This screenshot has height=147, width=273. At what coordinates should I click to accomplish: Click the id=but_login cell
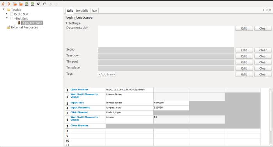pos(129,113)
